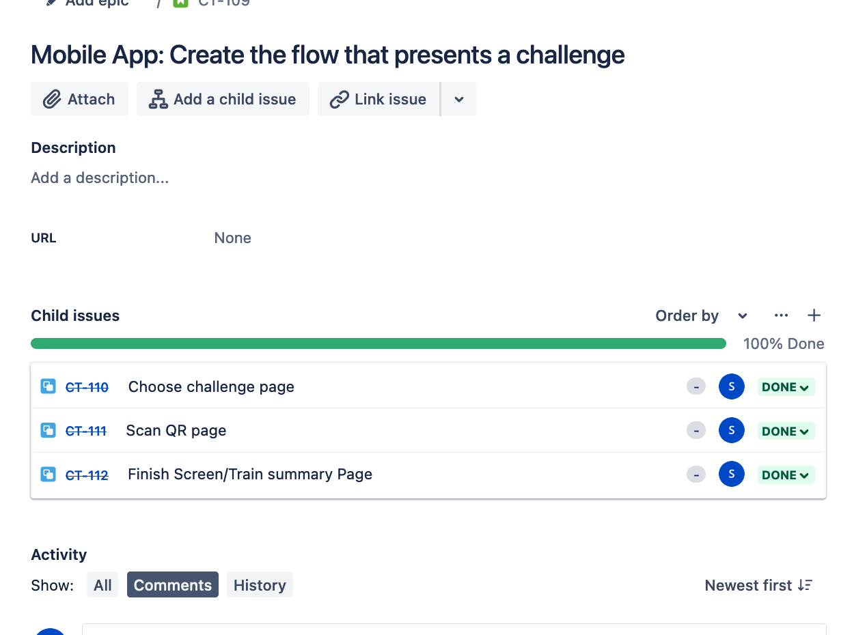Open DONE status dropdown for CT-110
The width and height of the screenshot is (854, 635).
tap(786, 387)
